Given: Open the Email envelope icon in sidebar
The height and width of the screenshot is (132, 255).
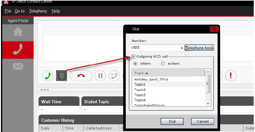Looking at the screenshot, I should click(x=18, y=66).
